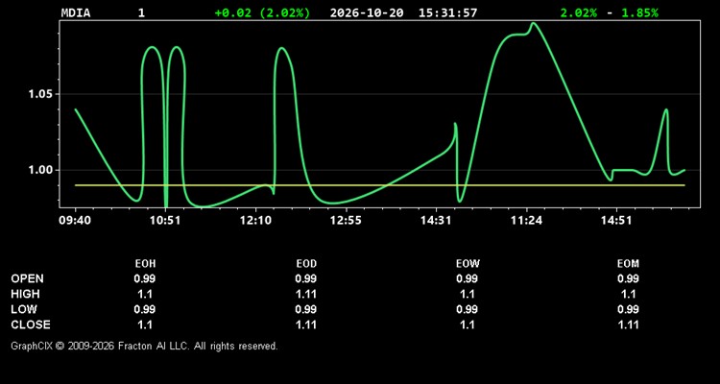Select the LOW value in EOD column
Screen dimensions: 720x384
(306, 309)
